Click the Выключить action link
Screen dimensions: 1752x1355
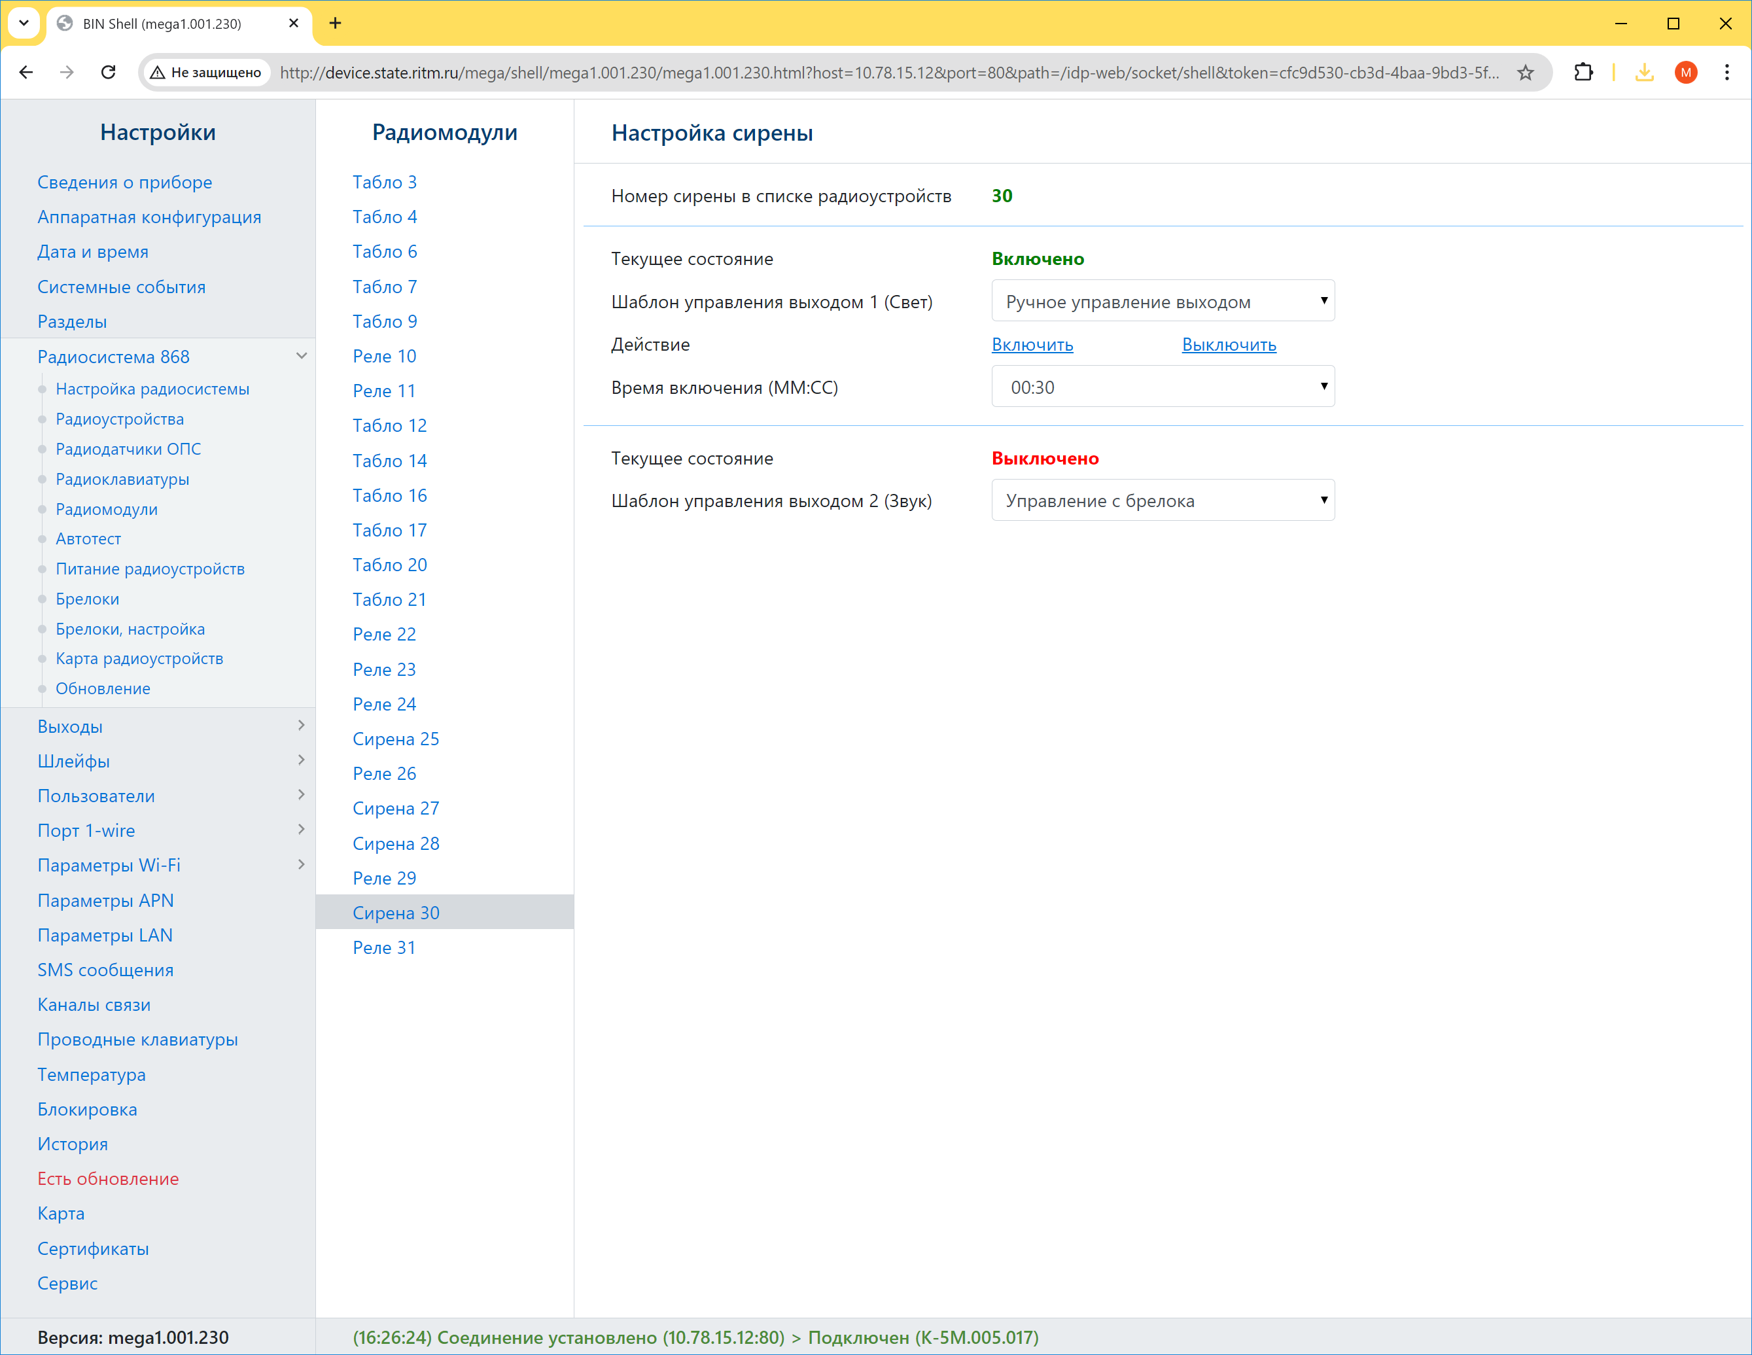click(x=1228, y=345)
